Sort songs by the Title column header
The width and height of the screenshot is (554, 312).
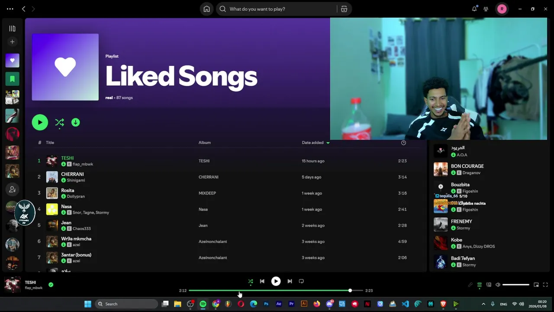[x=50, y=143]
